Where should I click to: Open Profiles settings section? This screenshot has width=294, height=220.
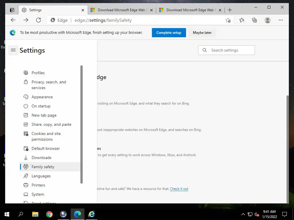click(x=50, y=73)
